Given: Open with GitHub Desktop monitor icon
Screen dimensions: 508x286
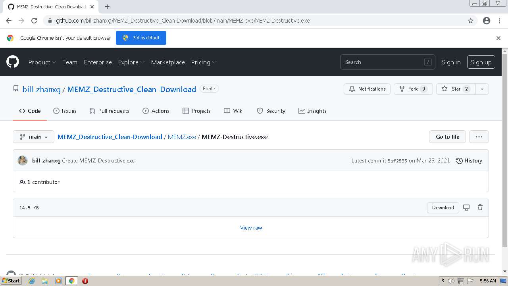Looking at the screenshot, I should point(466,207).
